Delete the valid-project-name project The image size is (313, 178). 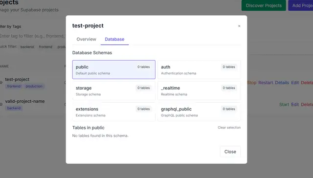pyautogui.click(x=307, y=105)
